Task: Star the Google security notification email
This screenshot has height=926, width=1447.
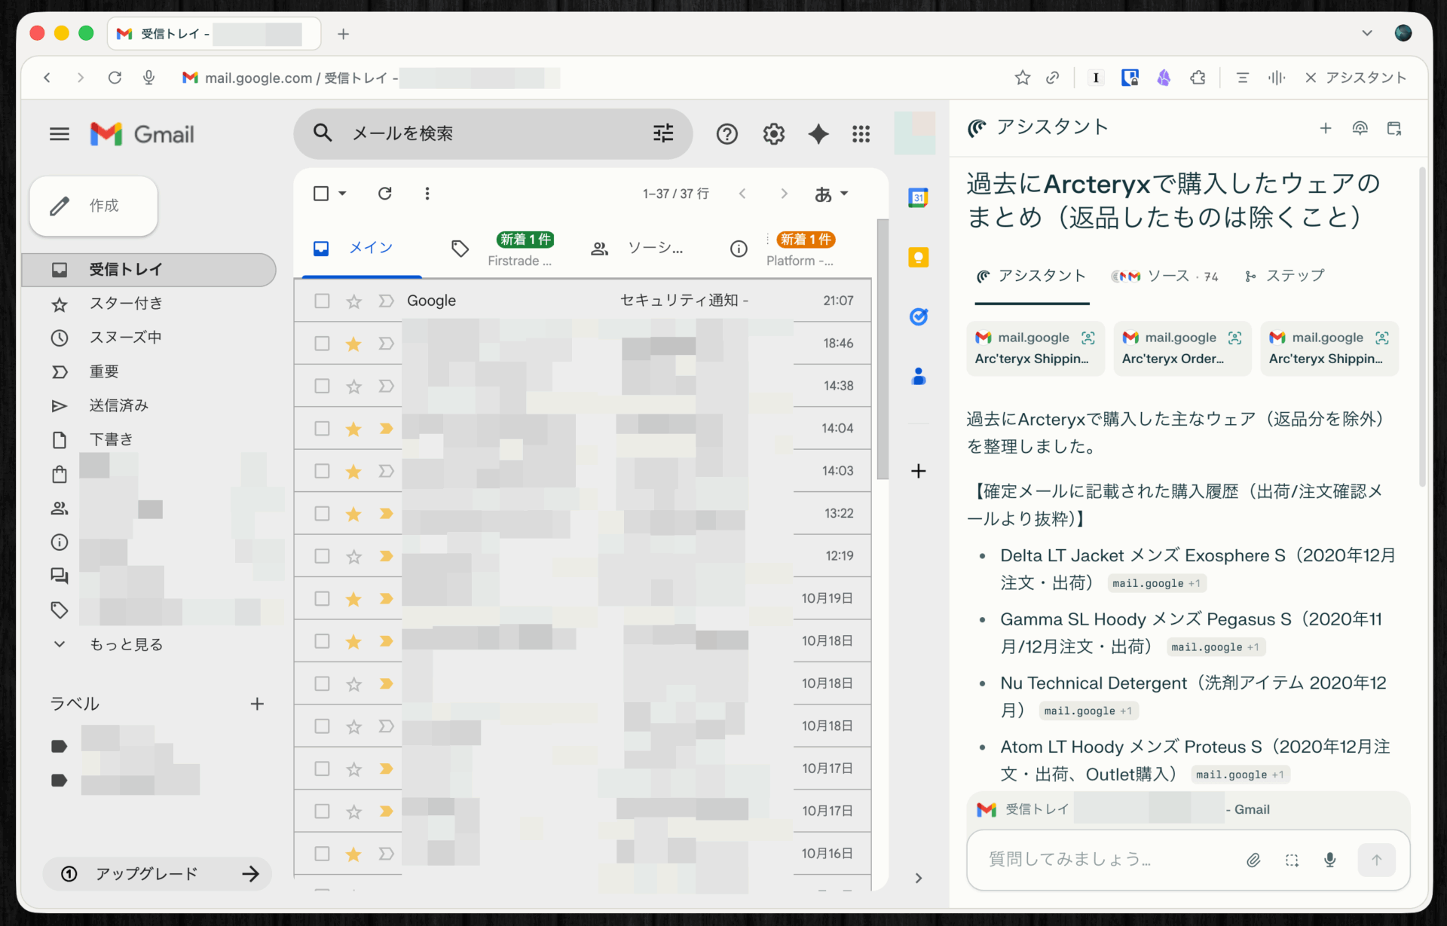Action: click(x=353, y=301)
